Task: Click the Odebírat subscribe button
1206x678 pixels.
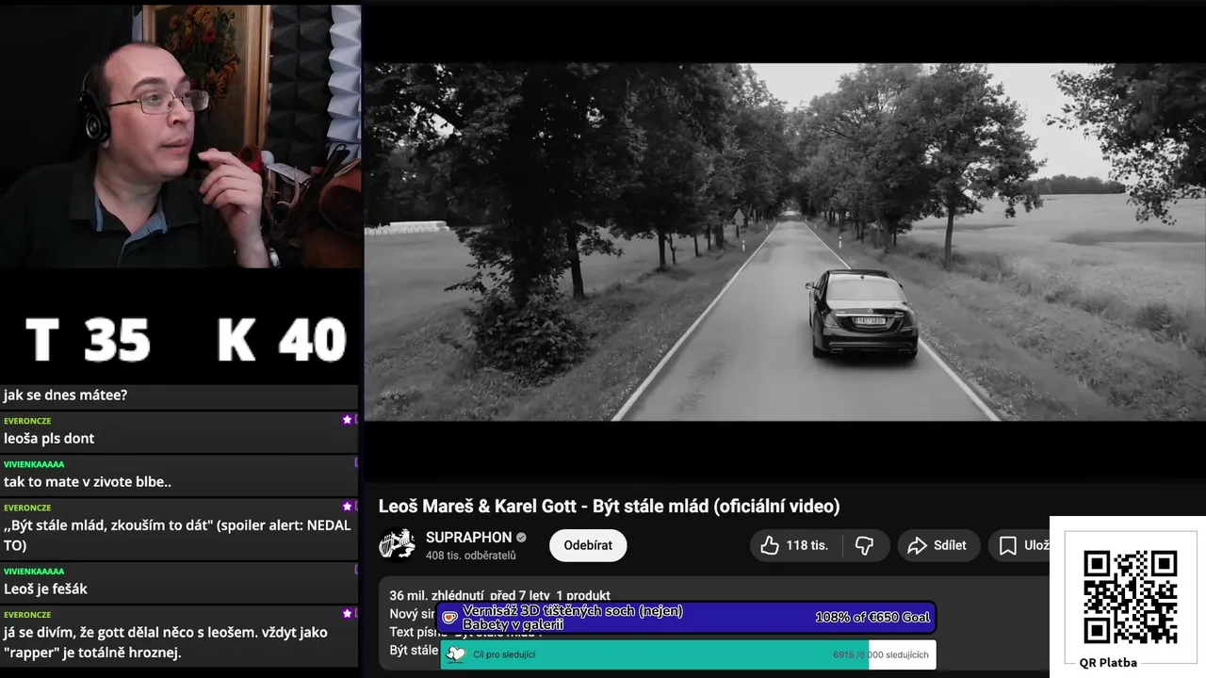Action: pyautogui.click(x=588, y=545)
